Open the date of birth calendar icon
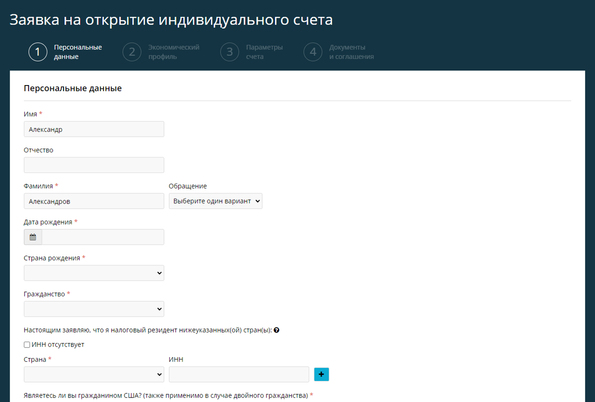The image size is (595, 402). tap(33, 237)
